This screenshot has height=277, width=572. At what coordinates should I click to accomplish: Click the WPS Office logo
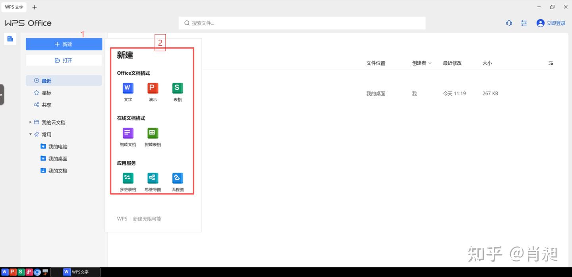point(28,23)
